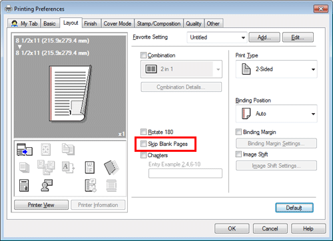Click the page with clock icon
333x241 pixels.
click(x=91, y=185)
